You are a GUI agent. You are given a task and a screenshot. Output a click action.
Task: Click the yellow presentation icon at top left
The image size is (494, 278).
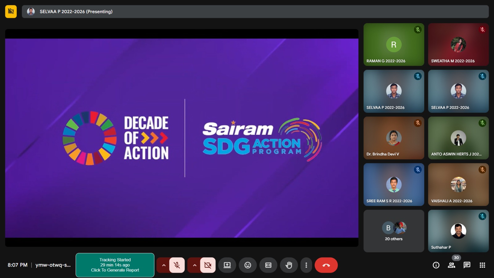(11, 11)
